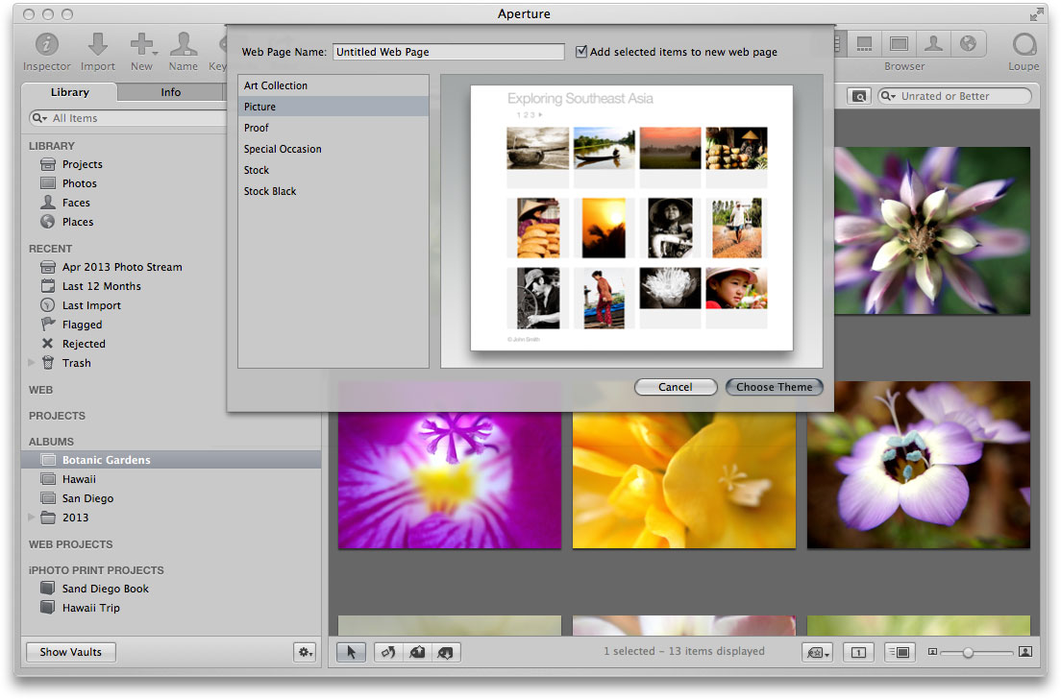This screenshot has width=1061, height=699.
Task: Click the Cancel button in dialog
Action: click(676, 387)
